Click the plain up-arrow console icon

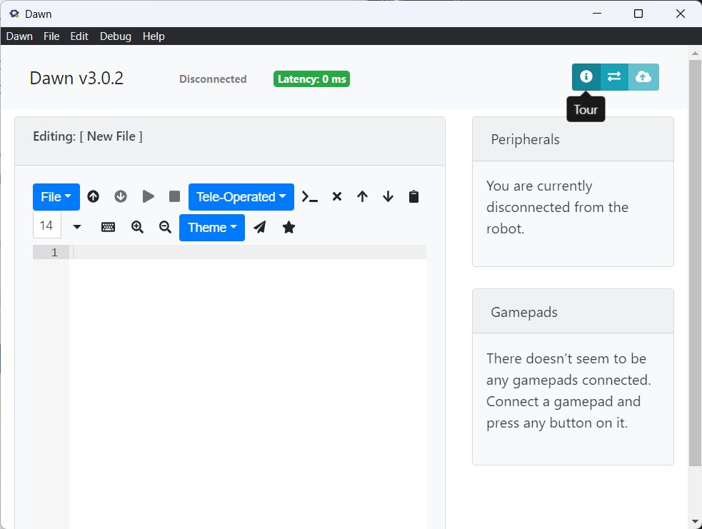363,196
